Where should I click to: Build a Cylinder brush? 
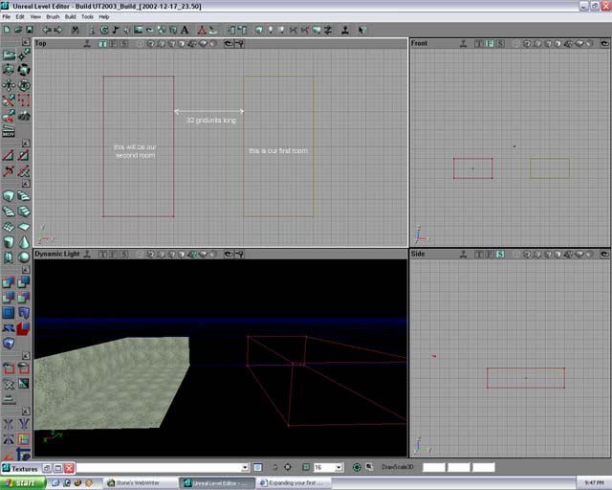tap(9, 242)
